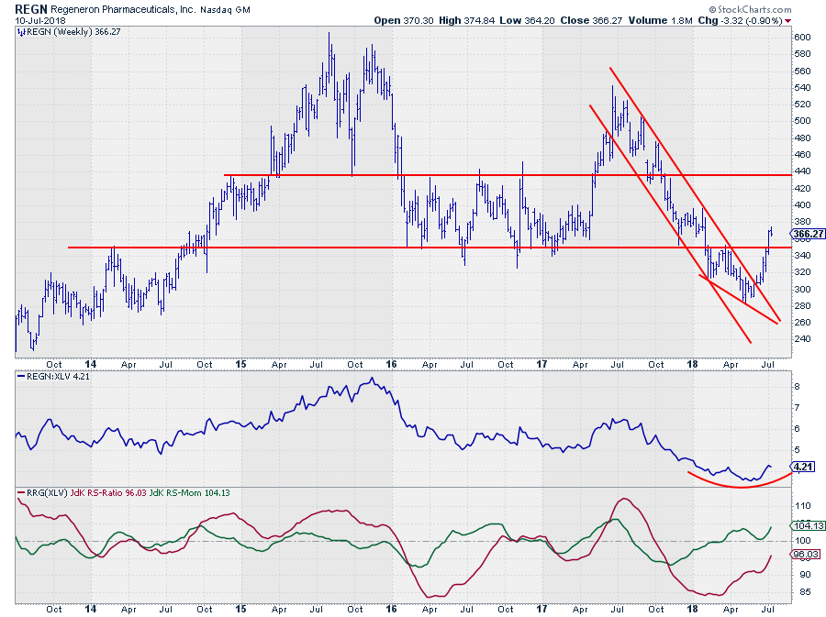The height and width of the screenshot is (617, 826).
Task: Click the 15 year label under price chart
Action: tap(240, 364)
